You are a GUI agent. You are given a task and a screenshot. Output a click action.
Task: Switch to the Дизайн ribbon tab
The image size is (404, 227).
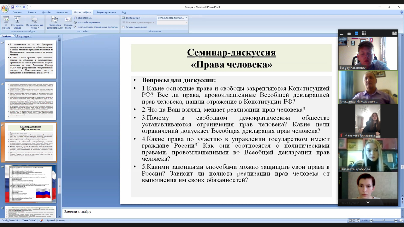pos(46,12)
